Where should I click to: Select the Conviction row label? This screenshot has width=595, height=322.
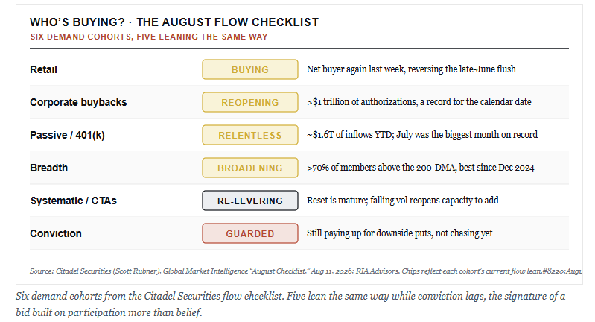pyautogui.click(x=56, y=233)
